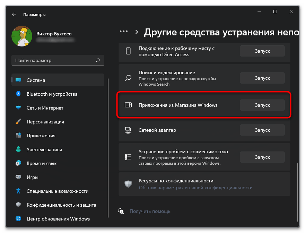Click the Персонализация paintbrush icon
The width and height of the screenshot is (305, 233).
(x=18, y=121)
